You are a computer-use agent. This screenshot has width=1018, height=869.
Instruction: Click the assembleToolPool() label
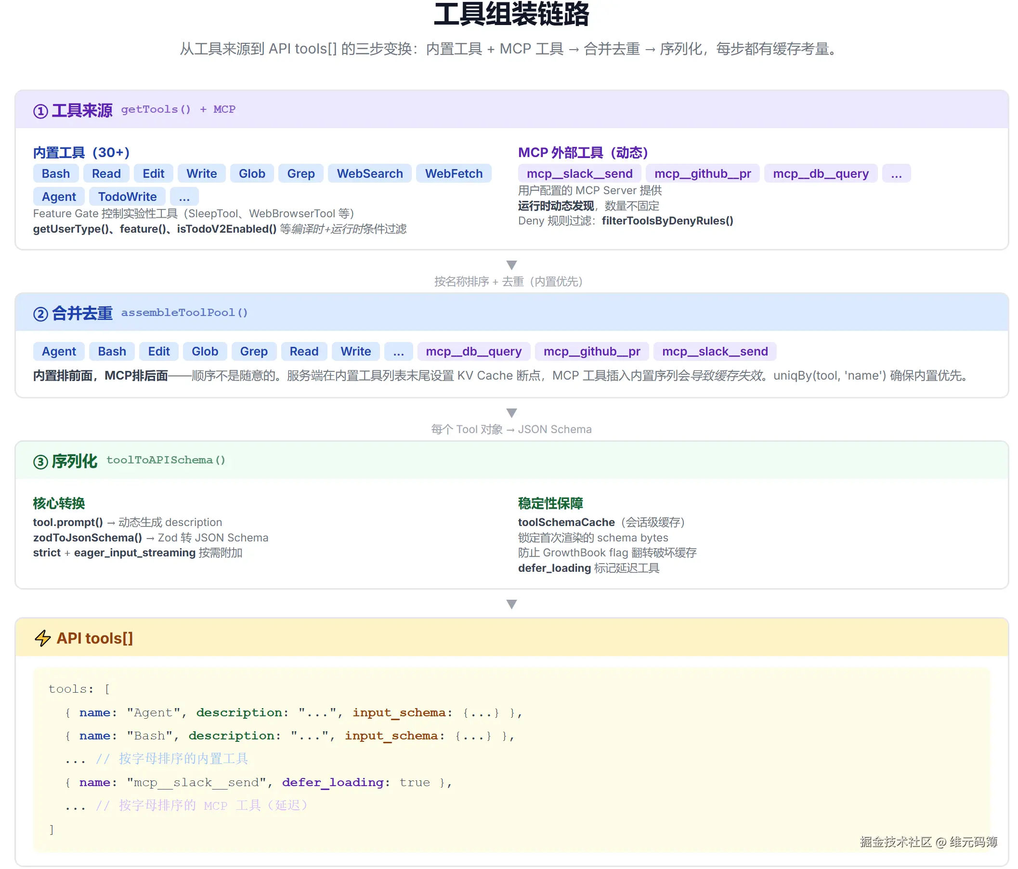point(184,313)
